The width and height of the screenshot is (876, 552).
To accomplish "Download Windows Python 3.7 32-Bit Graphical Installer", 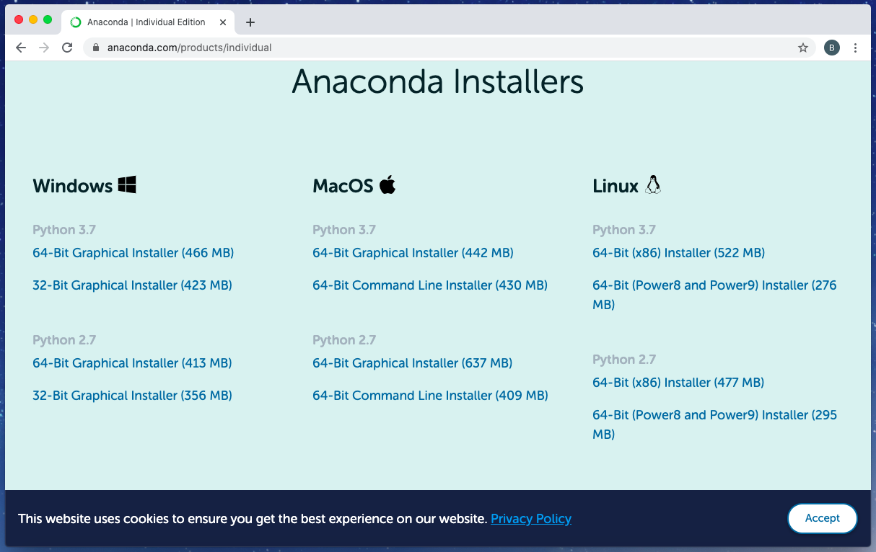I will (133, 285).
